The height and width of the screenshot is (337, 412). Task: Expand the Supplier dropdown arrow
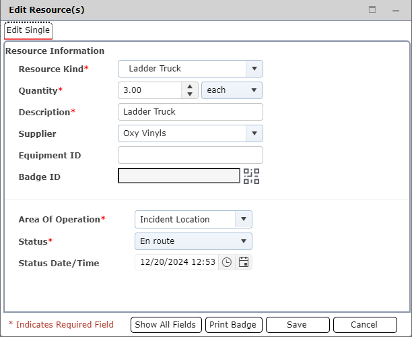click(254, 133)
